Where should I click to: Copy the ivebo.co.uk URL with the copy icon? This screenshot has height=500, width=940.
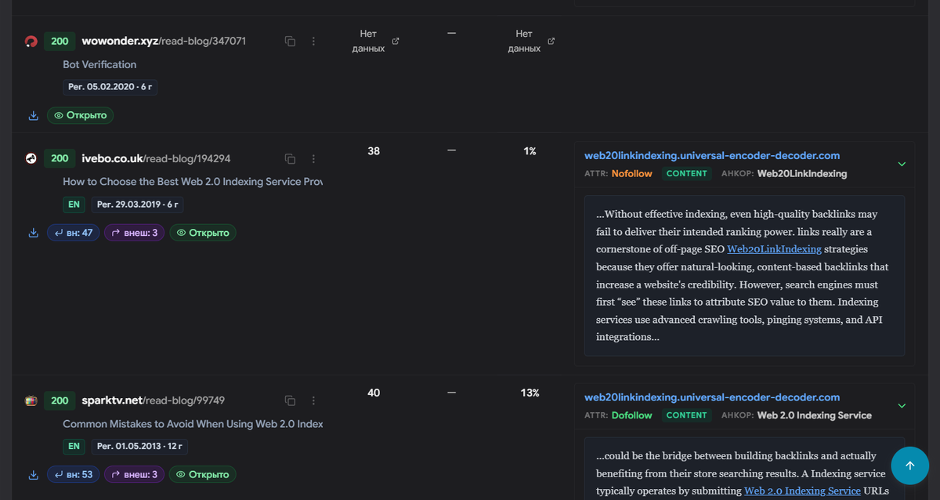290,158
